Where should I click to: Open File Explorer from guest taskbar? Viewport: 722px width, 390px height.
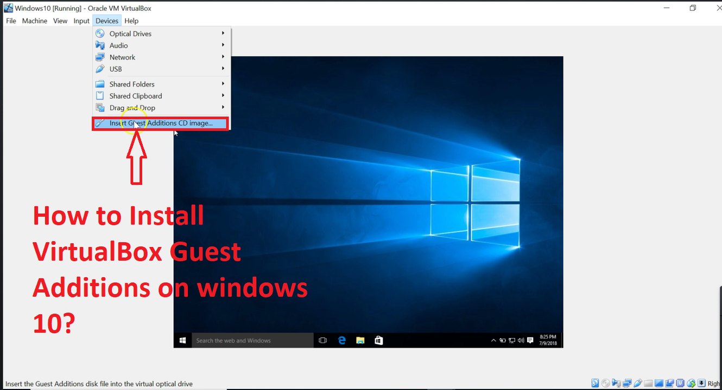360,340
